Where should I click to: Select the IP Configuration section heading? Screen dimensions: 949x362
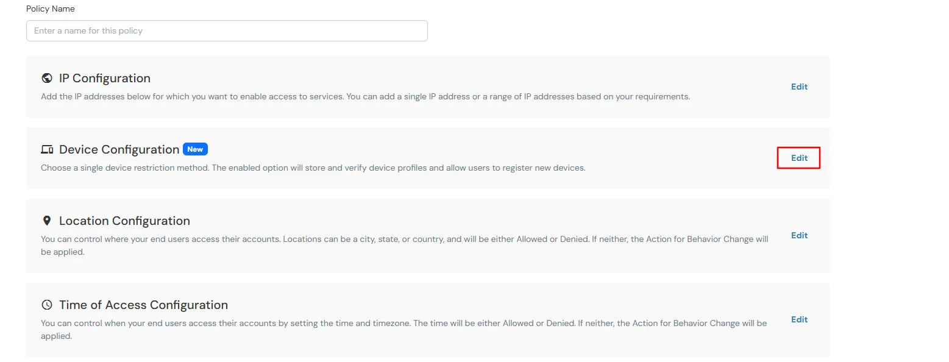[104, 78]
